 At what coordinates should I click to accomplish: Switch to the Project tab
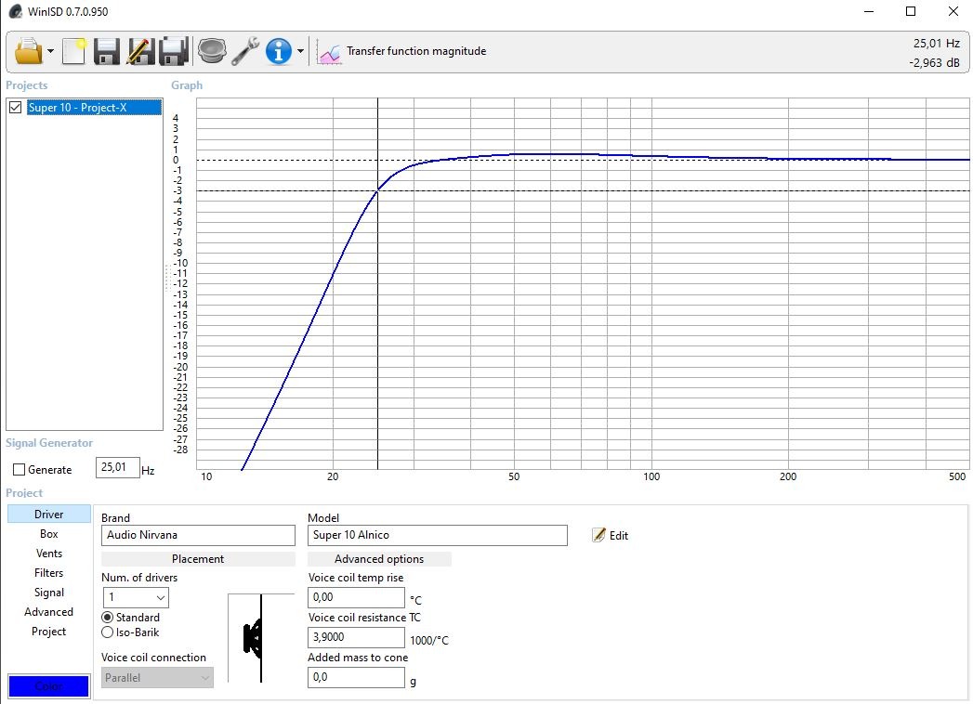49,632
